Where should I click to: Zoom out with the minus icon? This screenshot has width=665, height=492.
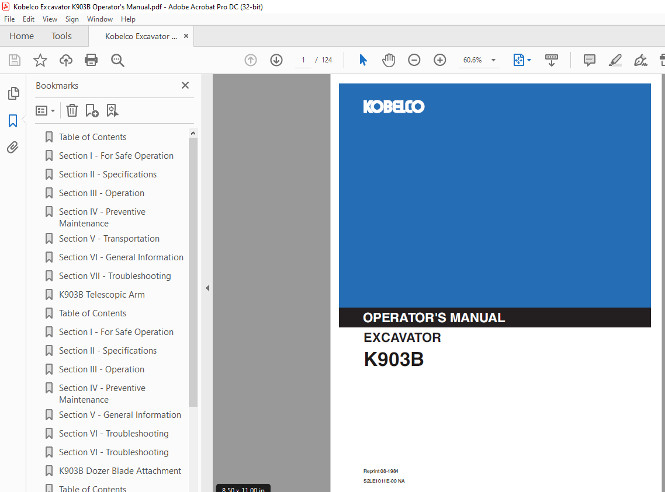tap(414, 60)
